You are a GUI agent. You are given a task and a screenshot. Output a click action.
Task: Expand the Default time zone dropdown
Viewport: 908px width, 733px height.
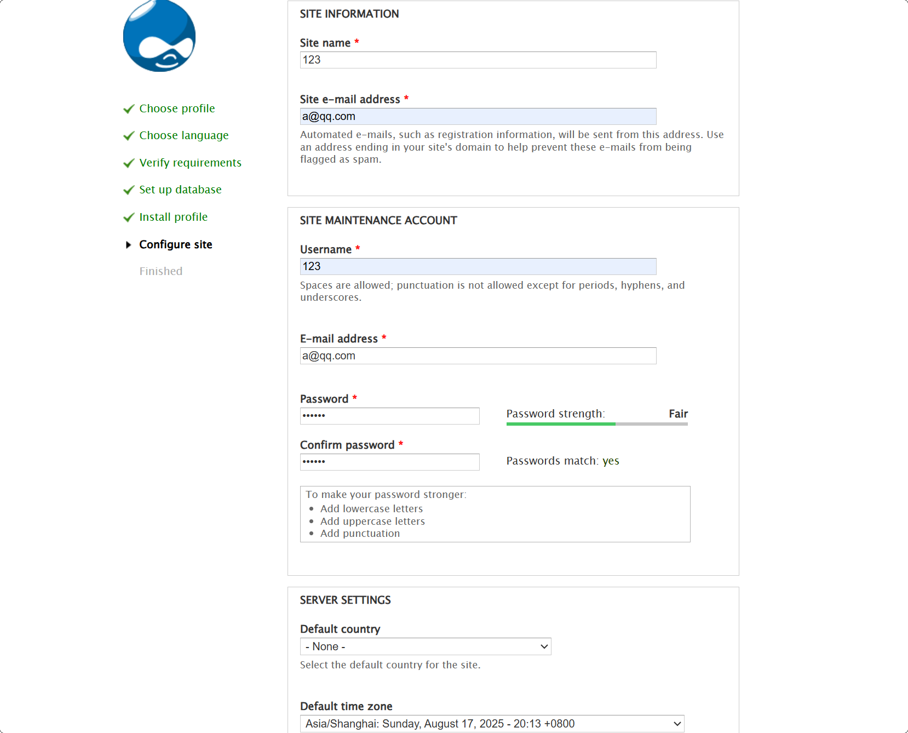[492, 724]
